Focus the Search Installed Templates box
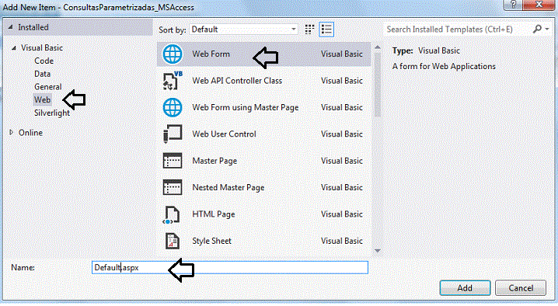The height and width of the screenshot is (306, 558). coord(457,30)
